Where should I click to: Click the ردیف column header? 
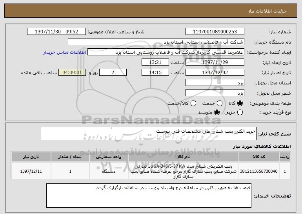pos(285,157)
